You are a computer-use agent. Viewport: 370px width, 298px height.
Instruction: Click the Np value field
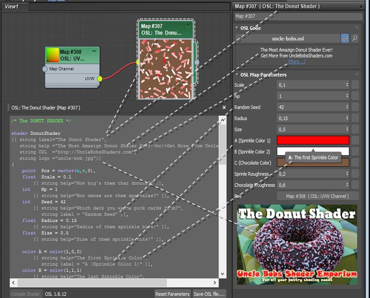[311, 96]
